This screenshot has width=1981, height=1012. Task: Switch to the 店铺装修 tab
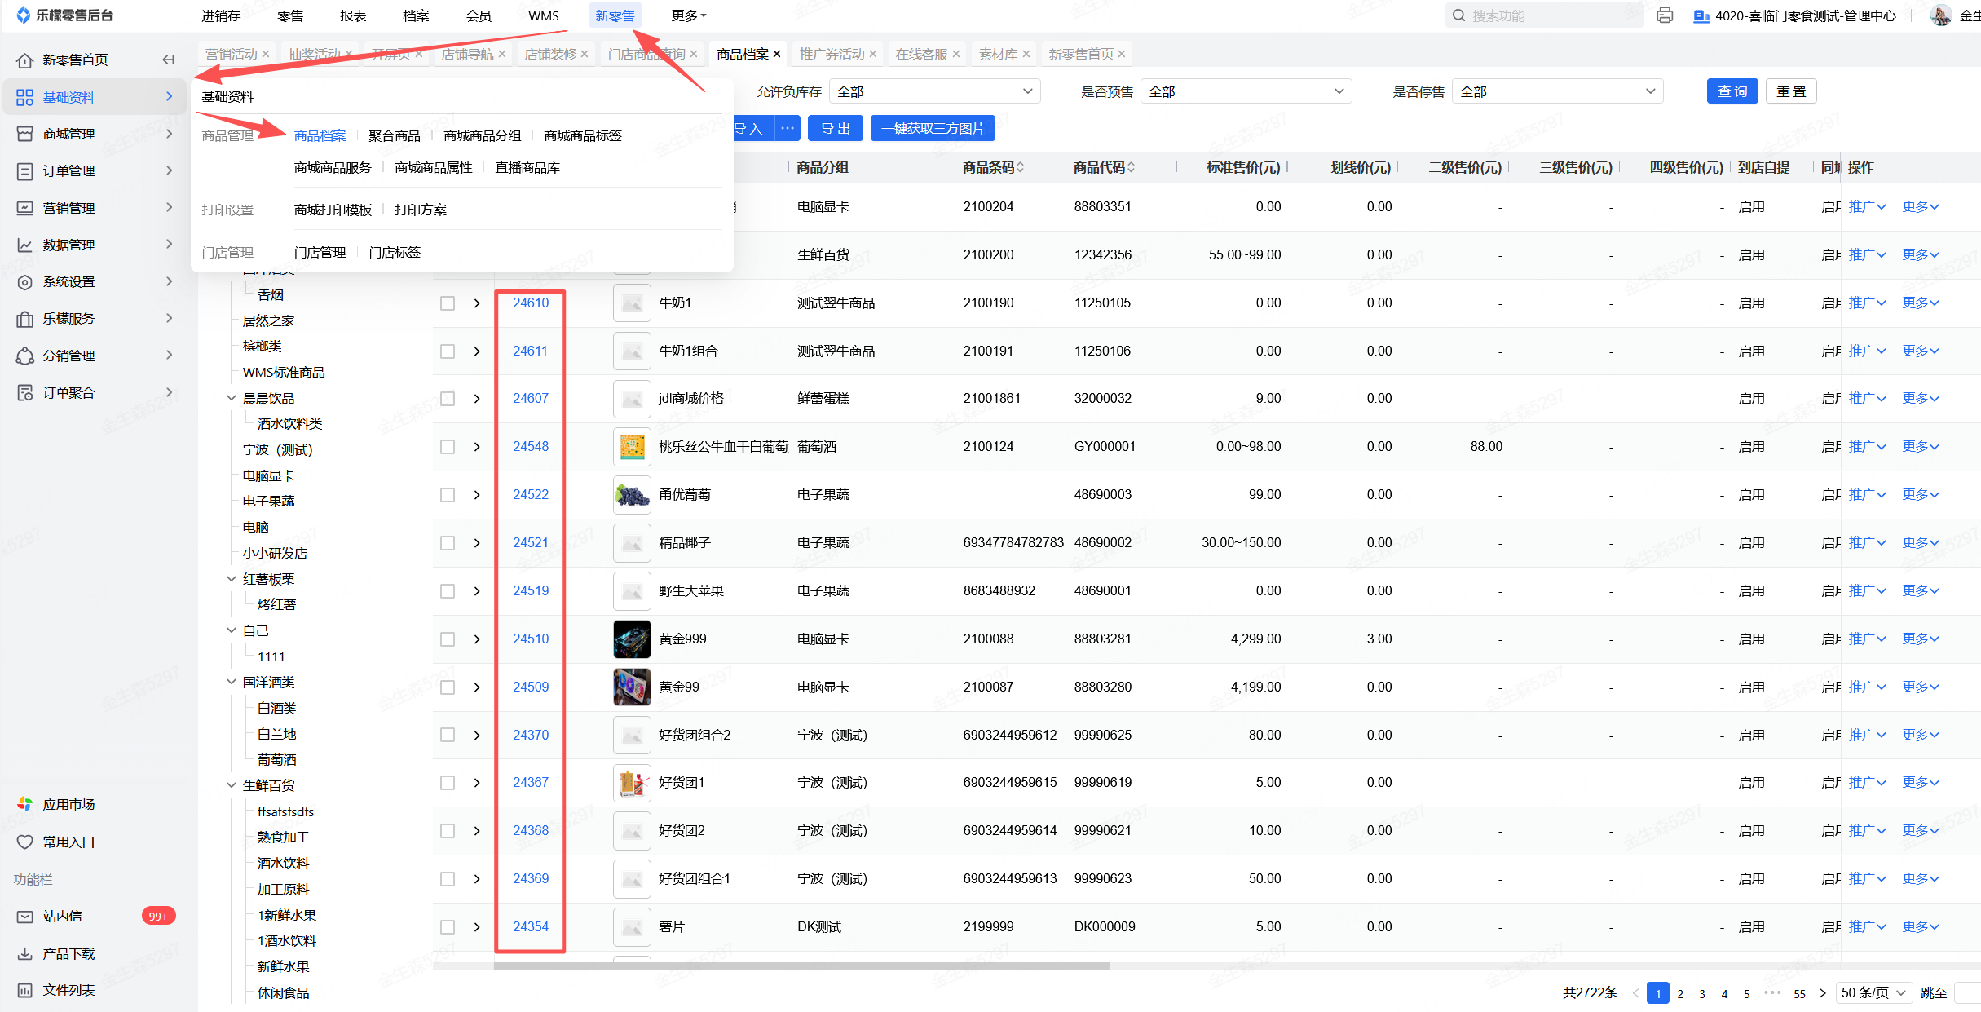point(549,54)
